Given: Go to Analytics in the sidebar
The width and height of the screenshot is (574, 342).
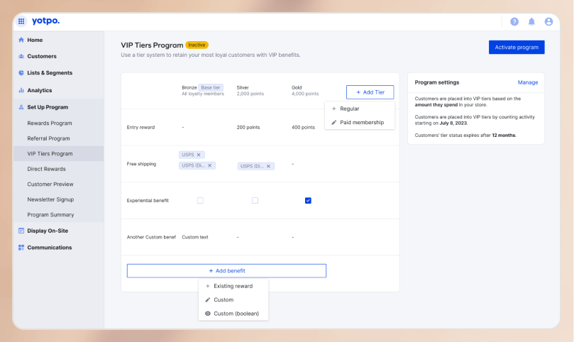Looking at the screenshot, I should pyautogui.click(x=39, y=90).
